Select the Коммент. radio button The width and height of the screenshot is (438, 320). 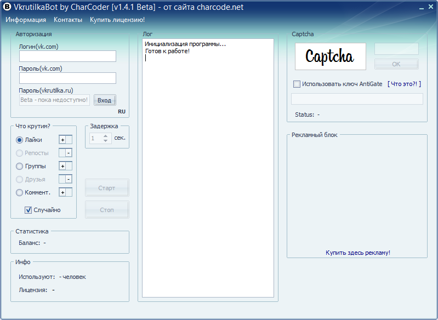pyautogui.click(x=19, y=193)
